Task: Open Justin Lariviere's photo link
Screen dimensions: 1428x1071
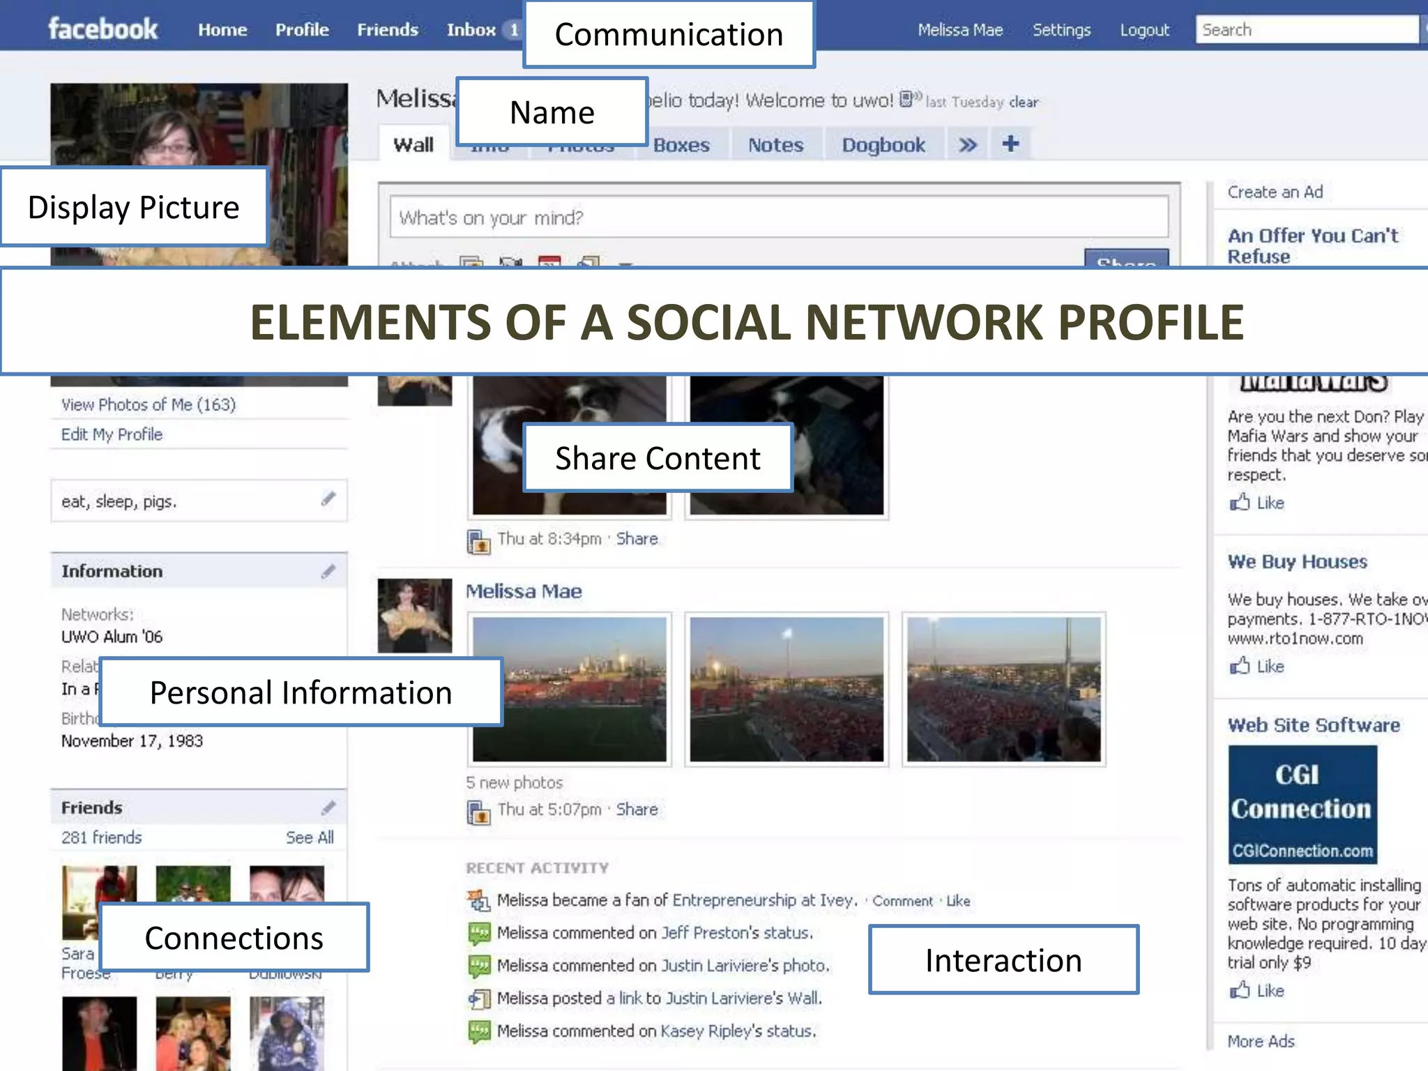Action: pyautogui.click(x=745, y=966)
